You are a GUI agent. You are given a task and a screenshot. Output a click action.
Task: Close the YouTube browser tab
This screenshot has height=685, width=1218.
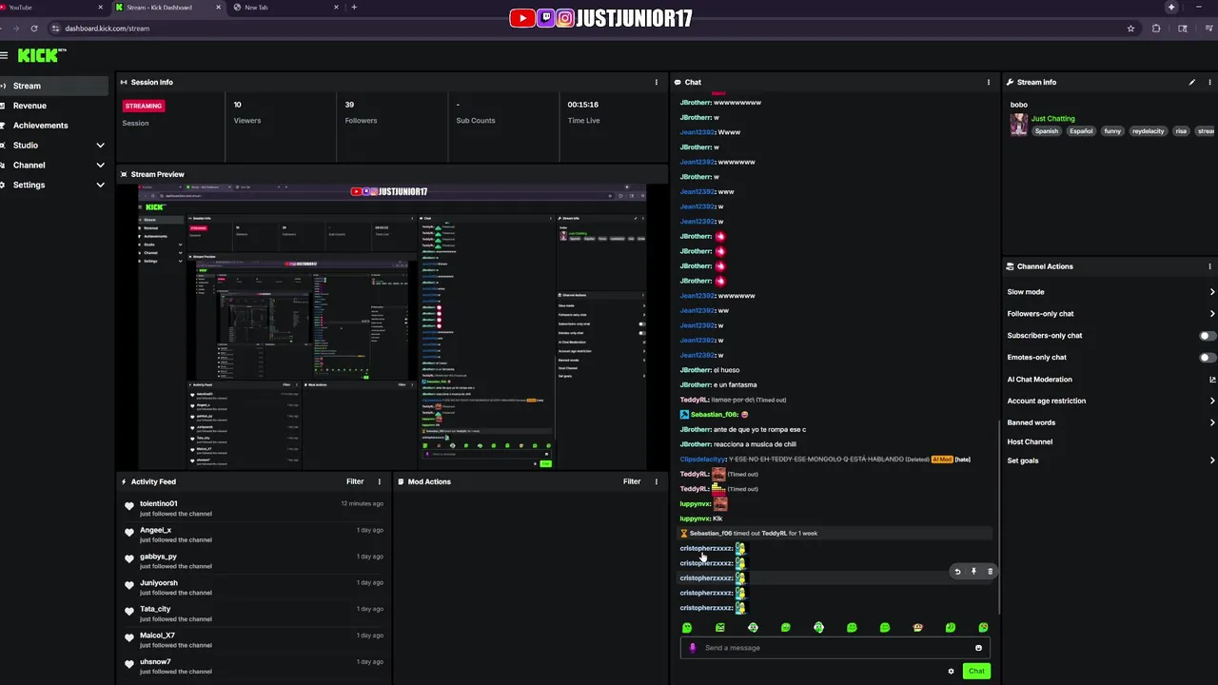101,8
